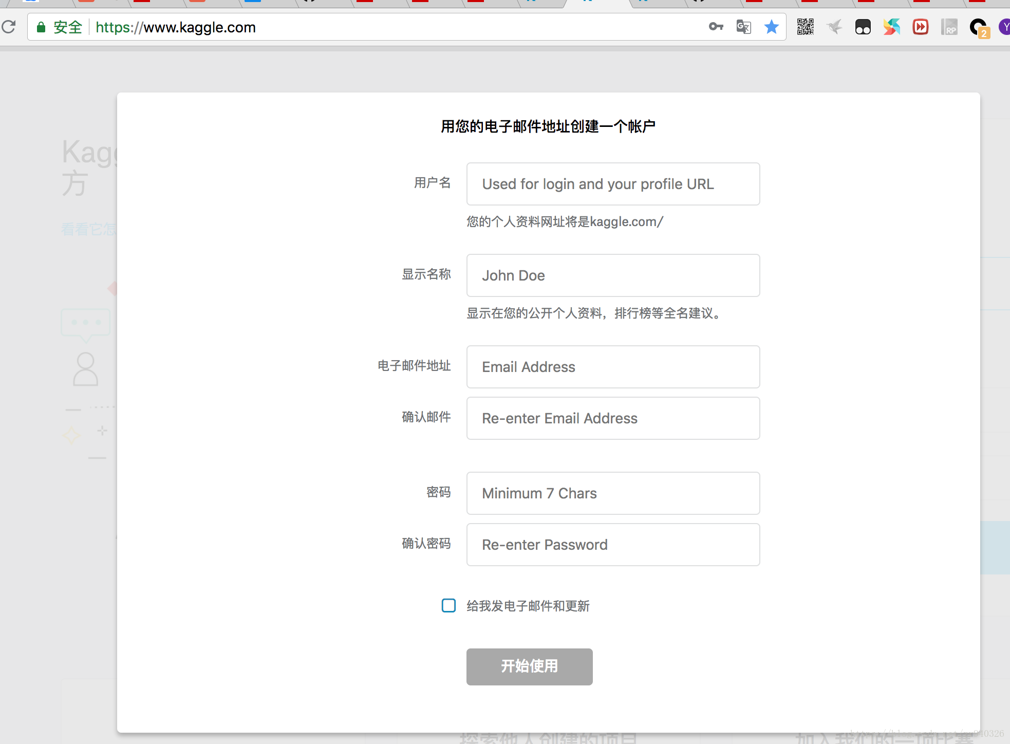Open the QR code extension

click(805, 27)
